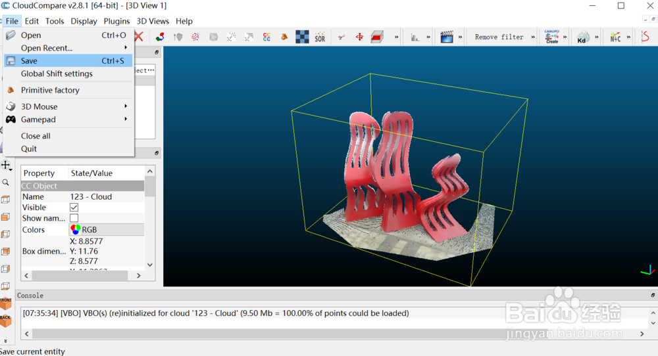Open the Display menu
This screenshot has width=658, height=356.
84,21
